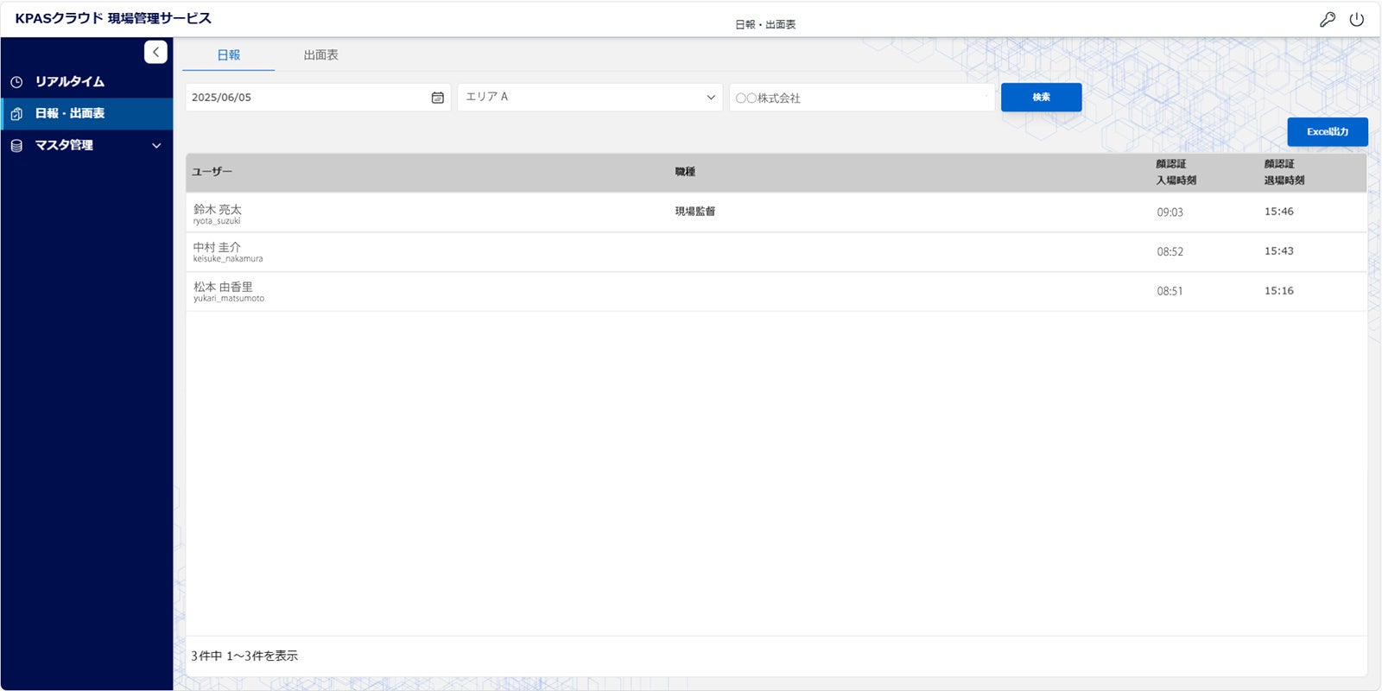1382x691 pixels.
Task: Click the clock icon beside リアルタイム
Action: tap(16, 82)
